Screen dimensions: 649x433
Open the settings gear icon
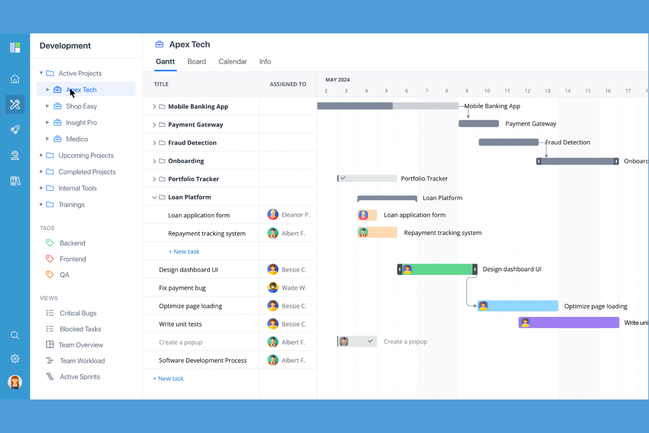(x=15, y=359)
